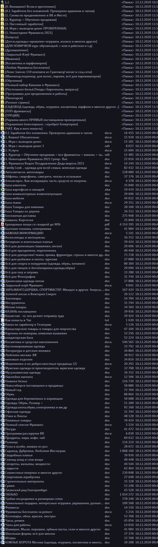Click the PDF icon of Брендовые вещи file
This screenshot has height=547, width=158.
(x=2, y=224)
